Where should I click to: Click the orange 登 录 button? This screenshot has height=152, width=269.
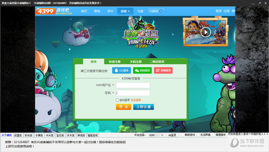pos(123,107)
